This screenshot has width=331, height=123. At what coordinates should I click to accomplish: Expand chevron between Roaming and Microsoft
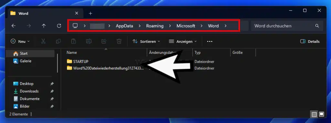[x=170, y=26]
